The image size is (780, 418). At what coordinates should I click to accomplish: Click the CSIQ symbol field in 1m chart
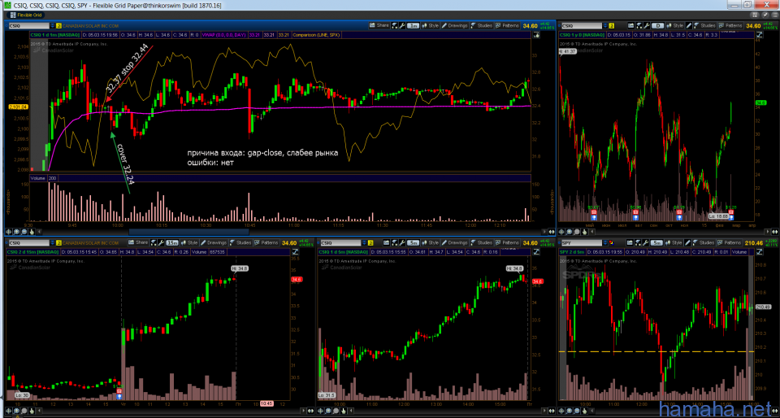point(29,25)
